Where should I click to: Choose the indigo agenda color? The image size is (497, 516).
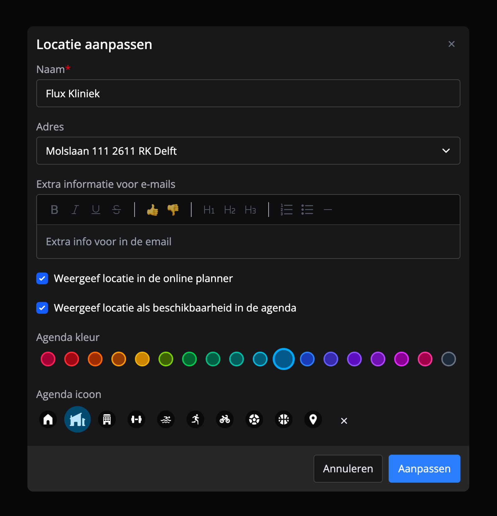coord(331,359)
